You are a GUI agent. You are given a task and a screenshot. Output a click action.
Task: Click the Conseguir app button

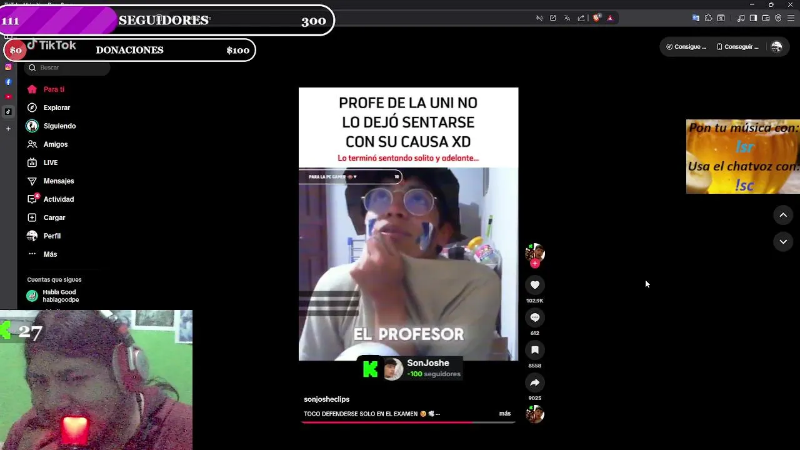click(737, 47)
